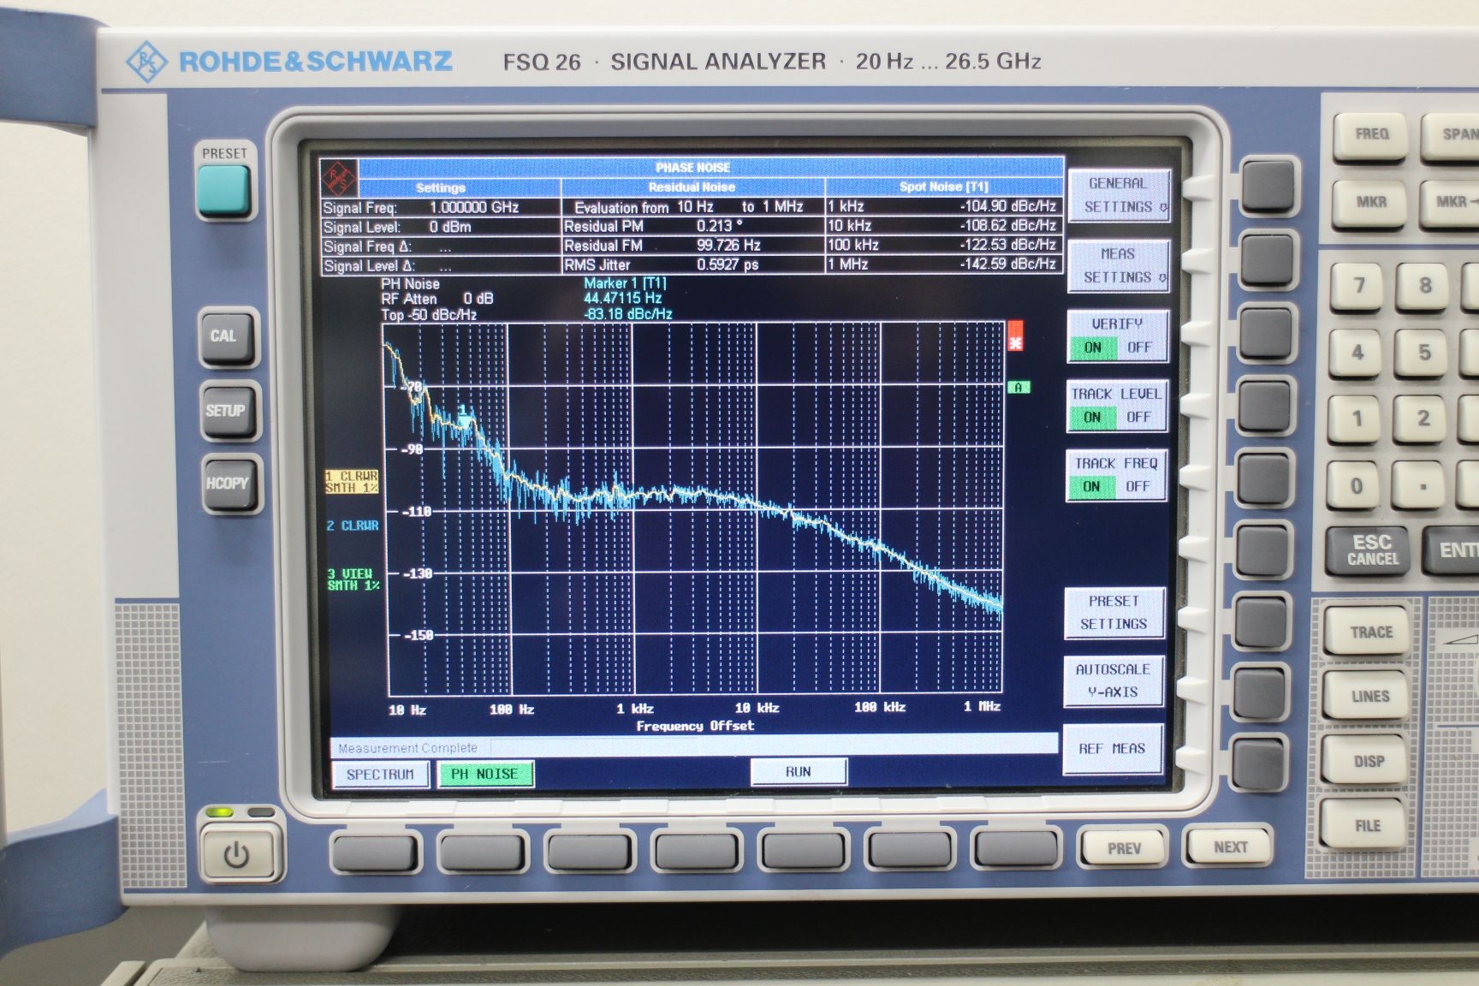Switch to PH NOISE mode tab

coord(484,774)
